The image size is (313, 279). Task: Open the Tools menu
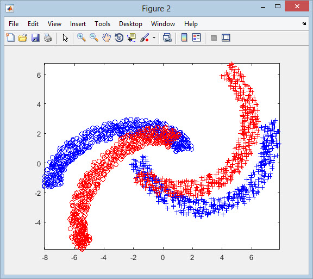(x=102, y=24)
